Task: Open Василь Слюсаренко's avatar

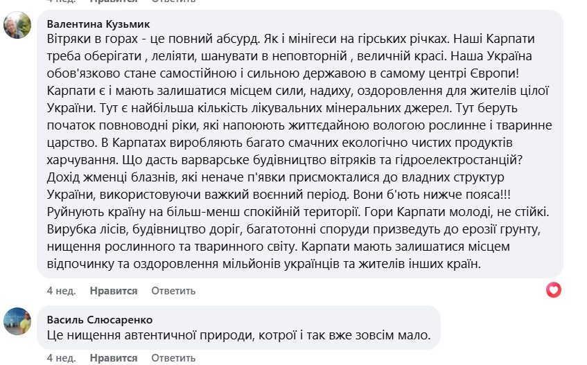Action: pos(17,322)
